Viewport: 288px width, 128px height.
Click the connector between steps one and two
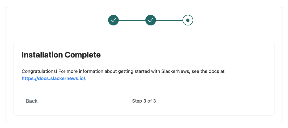tap(132, 20)
